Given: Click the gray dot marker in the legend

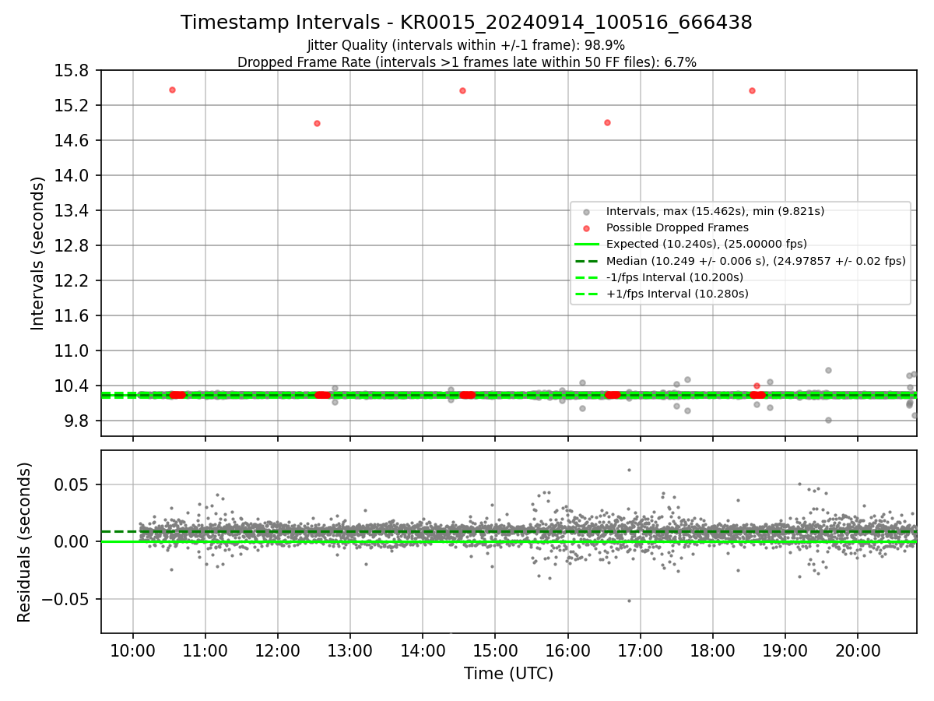Looking at the screenshot, I should pos(586,212).
